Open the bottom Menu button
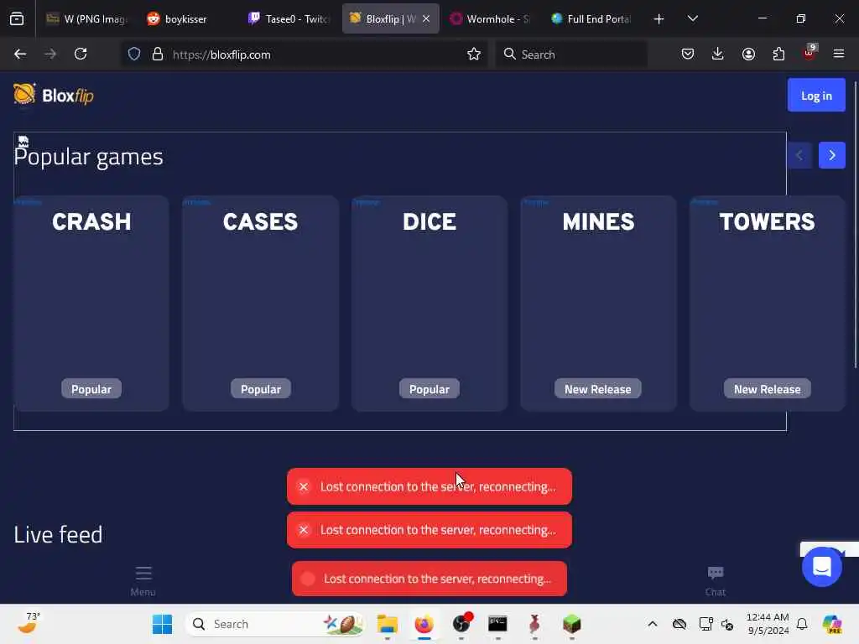This screenshot has width=859, height=644. pyautogui.click(x=143, y=580)
